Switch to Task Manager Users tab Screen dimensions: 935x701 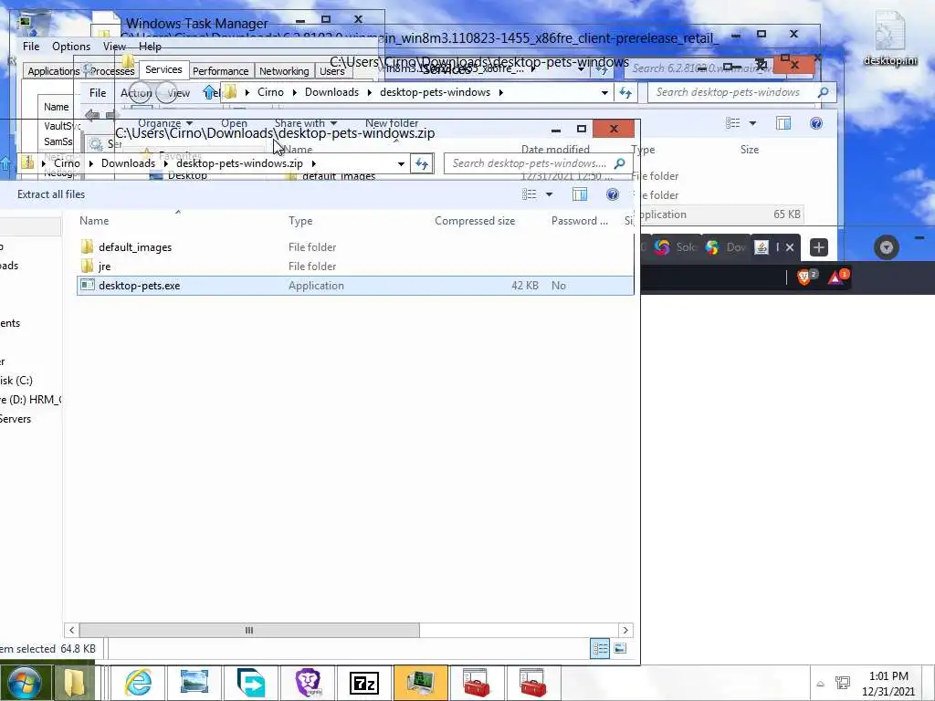pyautogui.click(x=332, y=71)
